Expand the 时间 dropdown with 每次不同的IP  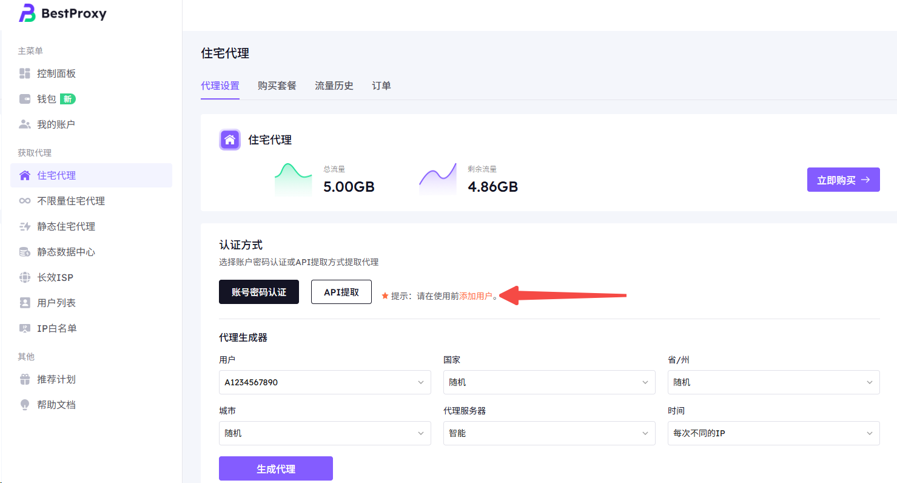pyautogui.click(x=773, y=433)
